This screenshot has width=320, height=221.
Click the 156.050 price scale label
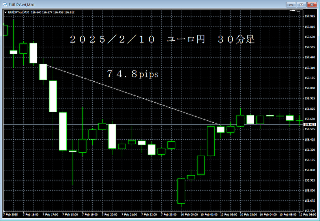310,170
